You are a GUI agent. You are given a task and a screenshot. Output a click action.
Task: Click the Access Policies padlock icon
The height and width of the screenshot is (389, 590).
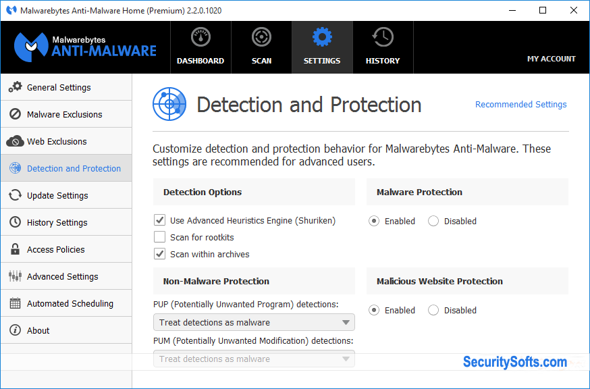coord(15,249)
